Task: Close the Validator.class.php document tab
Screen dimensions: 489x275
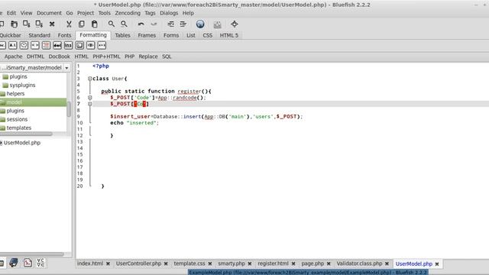Action: pyautogui.click(x=387, y=264)
